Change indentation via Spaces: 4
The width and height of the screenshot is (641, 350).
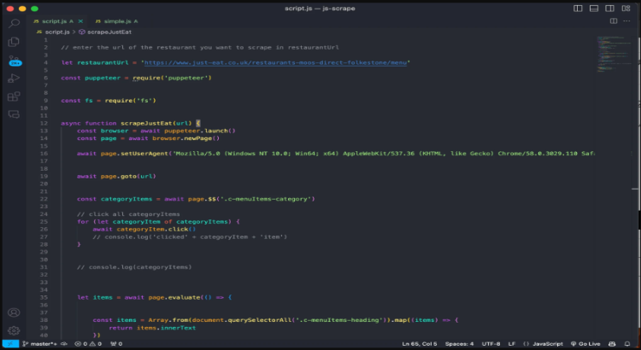click(x=459, y=344)
